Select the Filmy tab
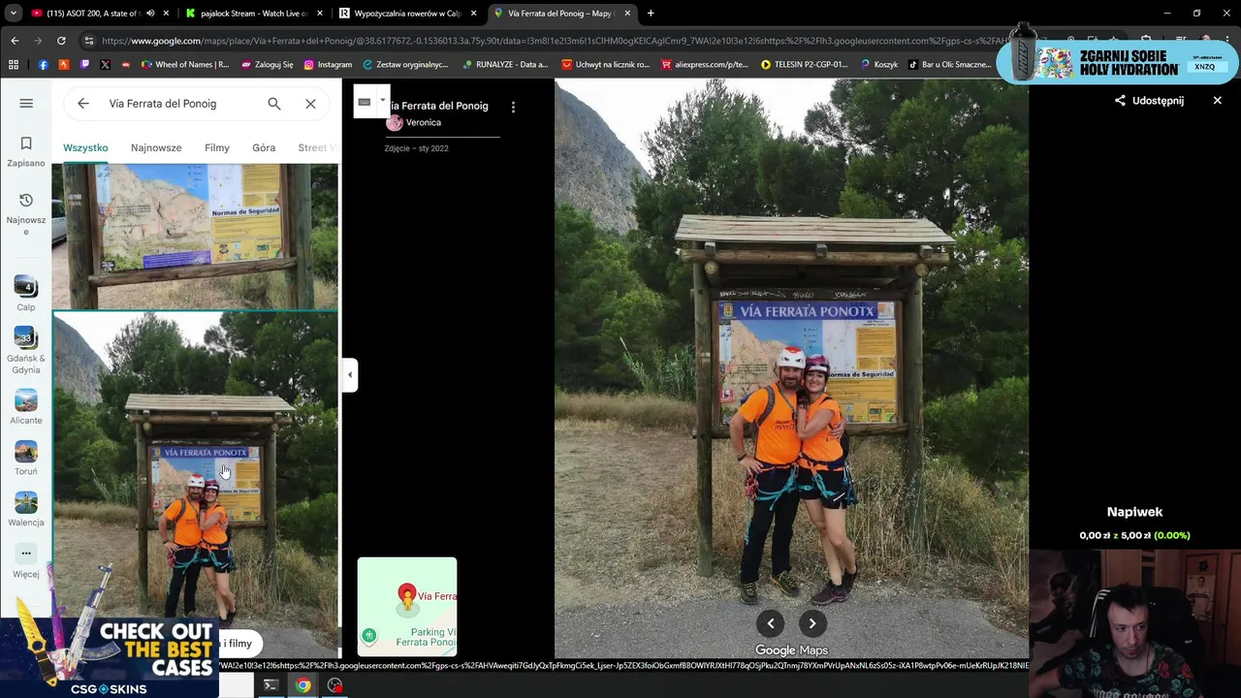The width and height of the screenshot is (1241, 698). click(217, 147)
